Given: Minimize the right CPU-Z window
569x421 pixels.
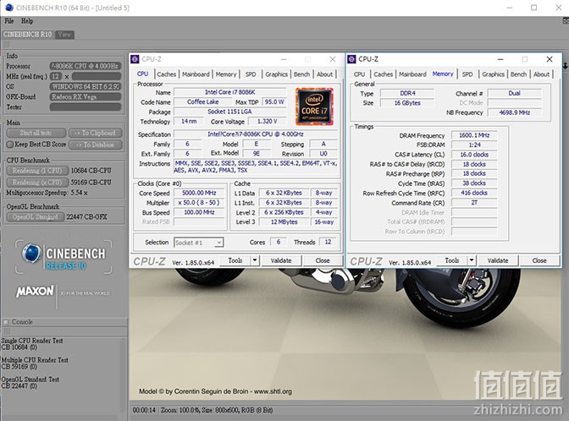Looking at the screenshot, I should pyautogui.click(x=500, y=59).
